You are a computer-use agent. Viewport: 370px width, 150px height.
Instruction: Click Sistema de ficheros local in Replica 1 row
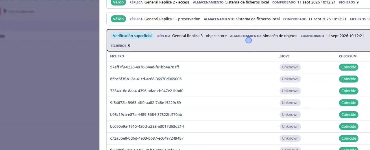click(x=258, y=19)
